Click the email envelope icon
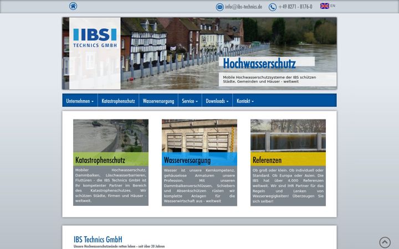The image size is (399, 249). click(219, 7)
